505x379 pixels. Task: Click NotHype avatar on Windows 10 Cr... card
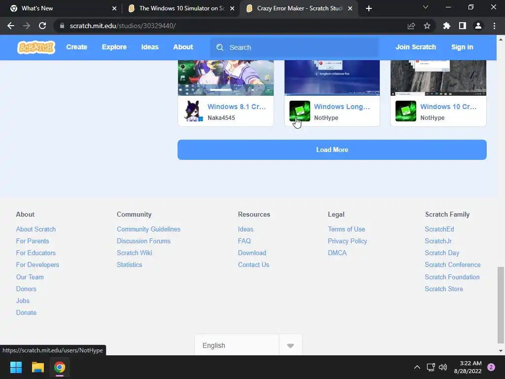[406, 111]
